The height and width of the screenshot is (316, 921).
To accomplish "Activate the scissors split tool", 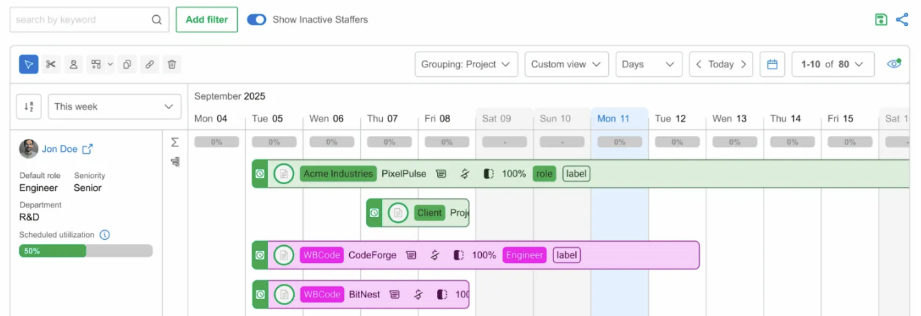I will [x=51, y=65].
